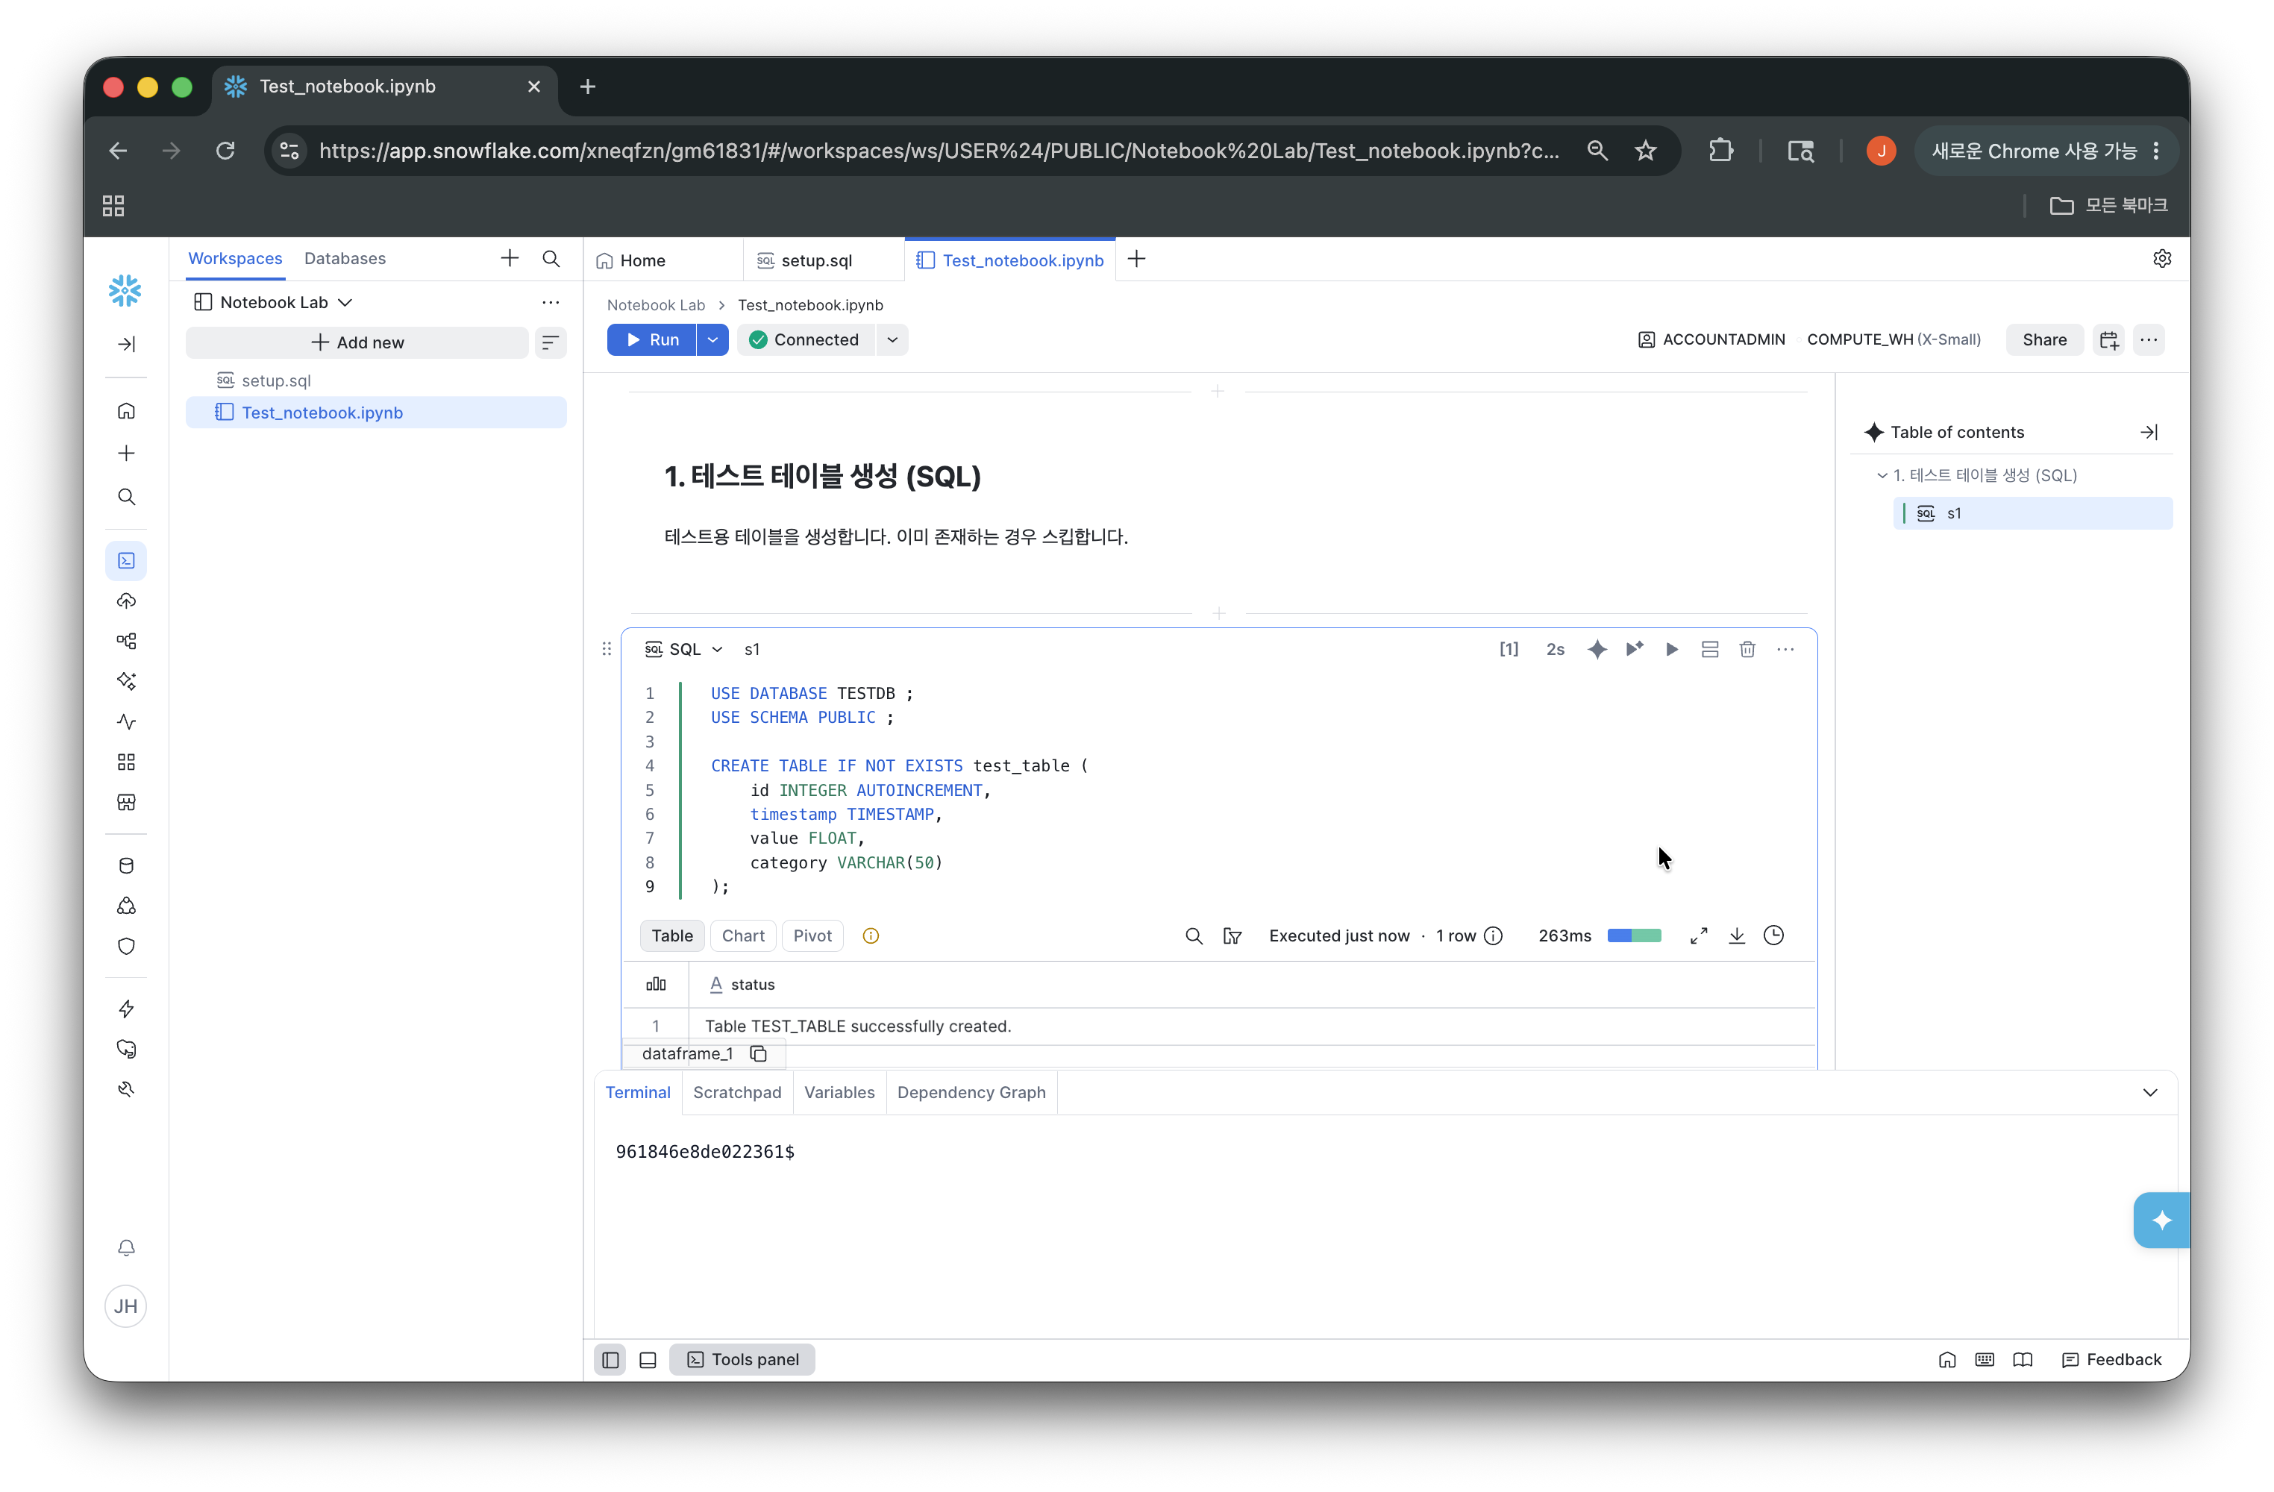Open Compute lightning icon in sidebar
2274x1492 pixels.
coord(126,1009)
